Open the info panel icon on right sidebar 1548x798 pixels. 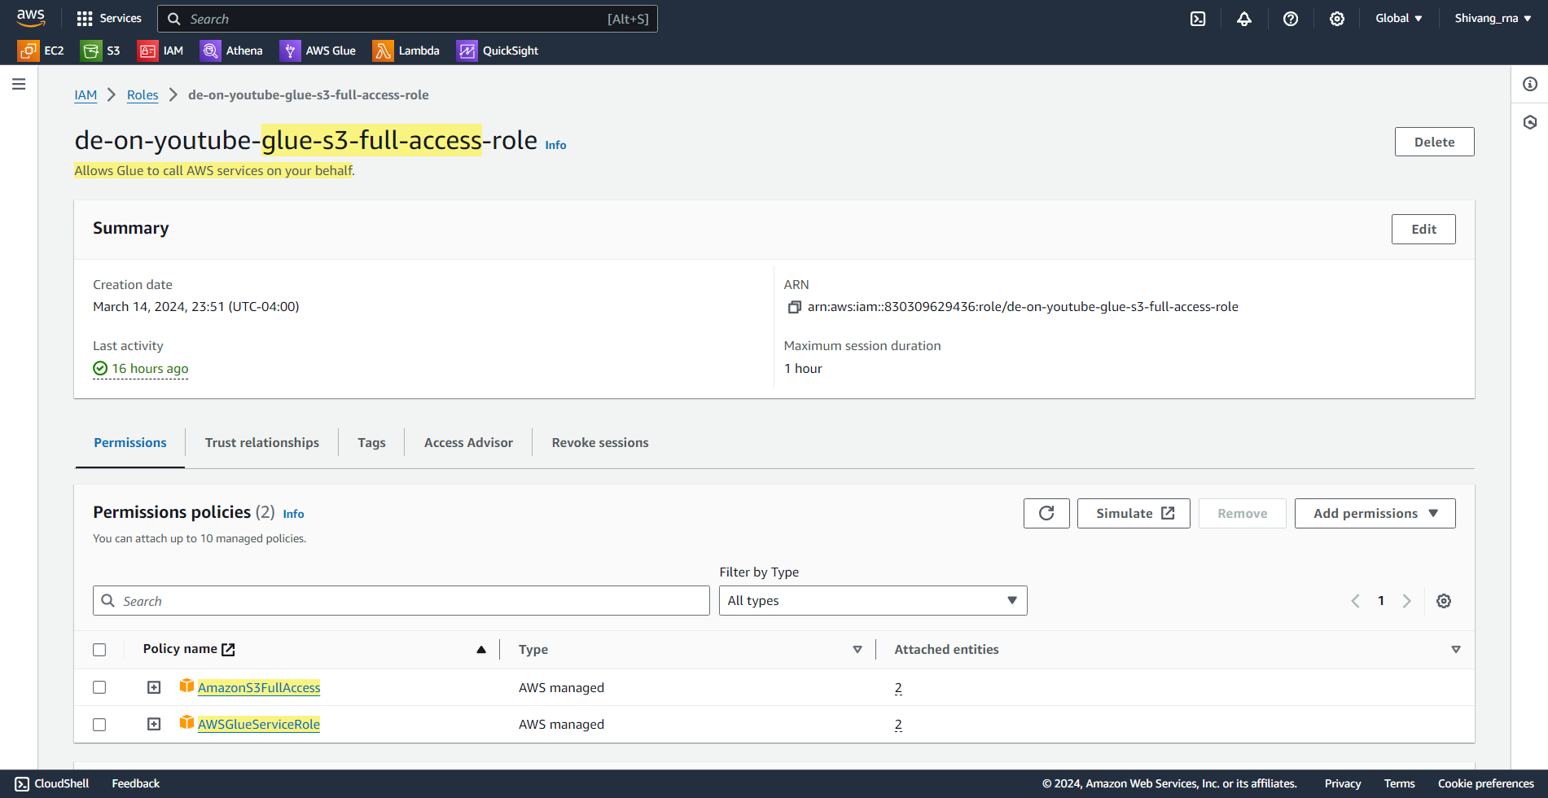(x=1530, y=84)
